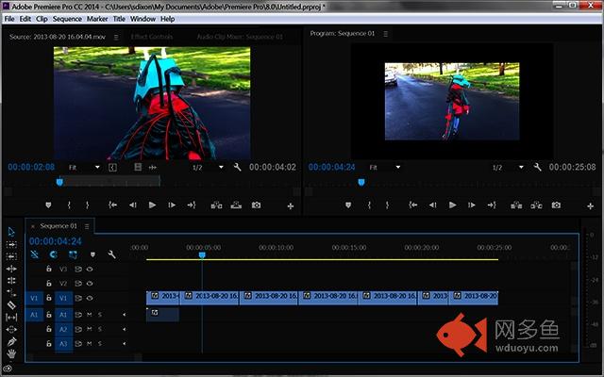Image resolution: width=604 pixels, height=377 pixels.
Task: Click Source monitor playhead marker
Action: (59, 182)
